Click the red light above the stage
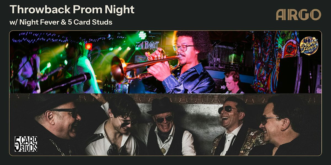 pos(89,46)
